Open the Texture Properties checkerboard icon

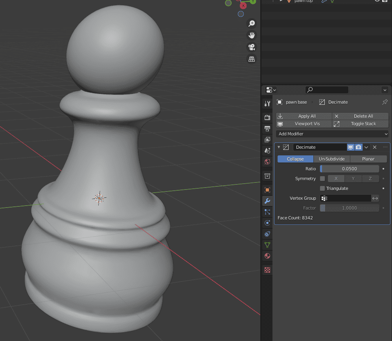(x=267, y=270)
